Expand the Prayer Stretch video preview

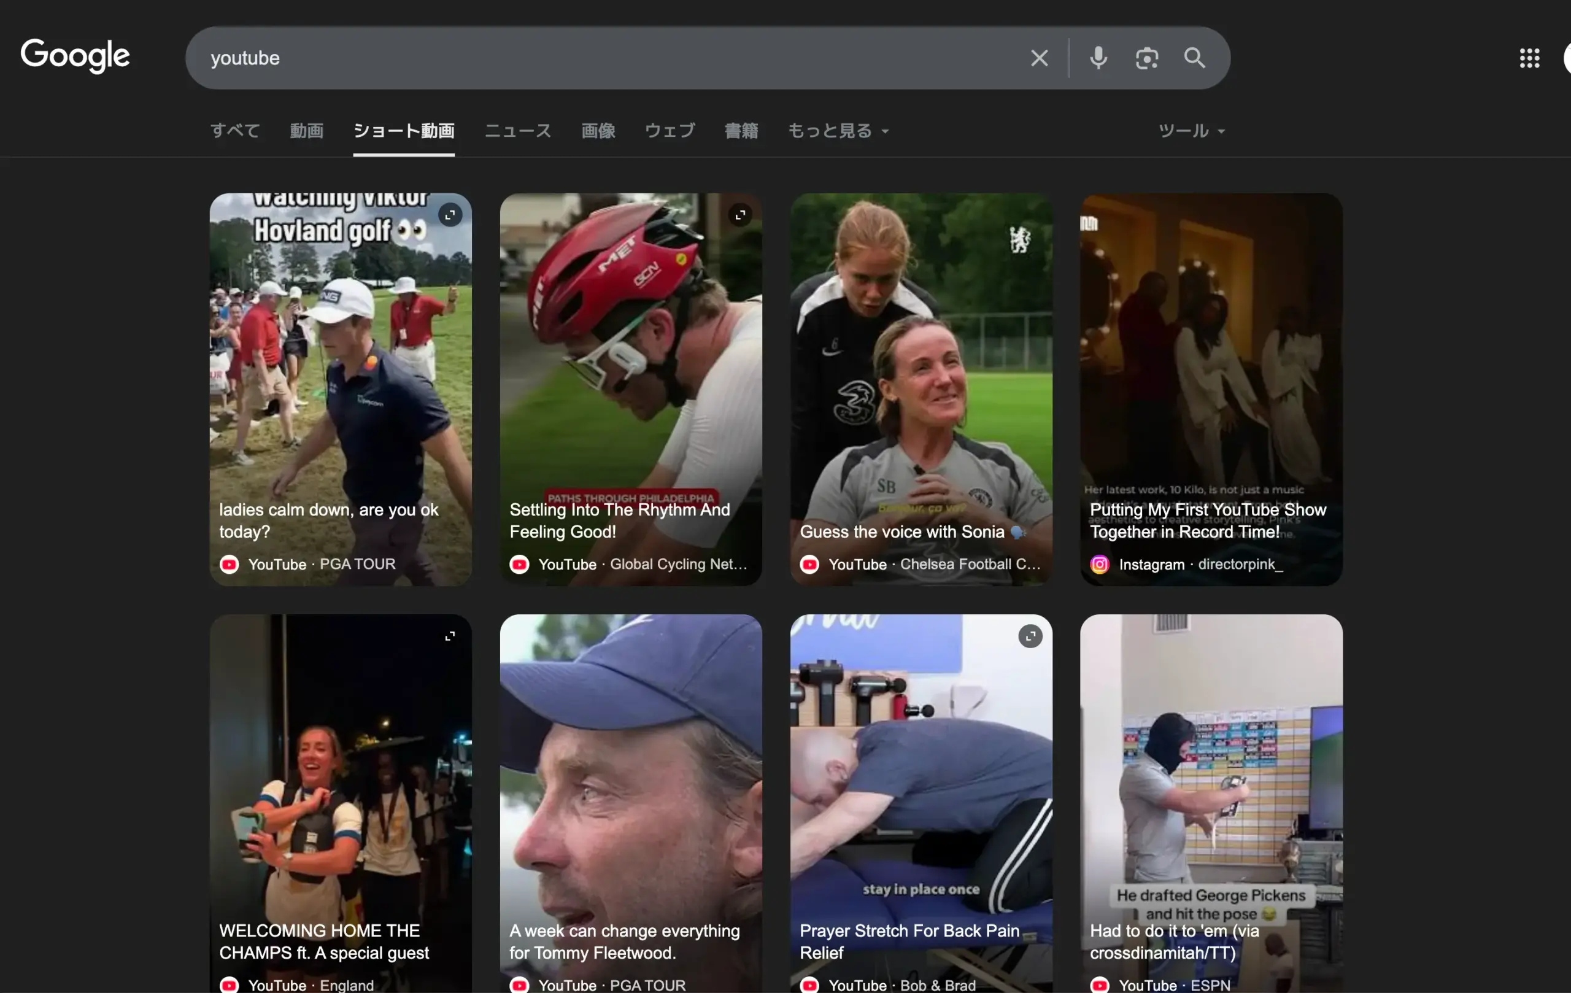1031,636
